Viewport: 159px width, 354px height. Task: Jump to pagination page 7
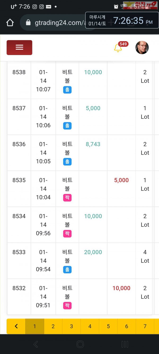[145, 326]
